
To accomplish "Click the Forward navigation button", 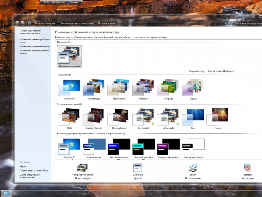I will tap(22, 23).
